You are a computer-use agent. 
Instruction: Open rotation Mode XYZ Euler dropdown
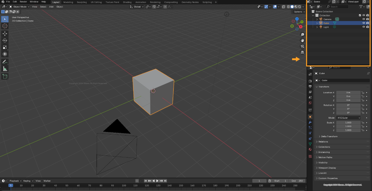[x=348, y=118]
